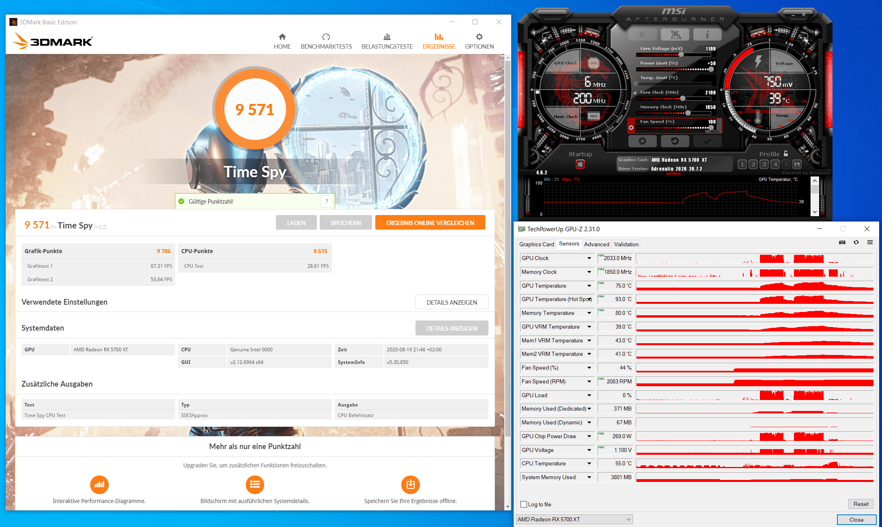Toggle the Windows Startup button in Afterburner
The image size is (882, 527).
coord(580,164)
